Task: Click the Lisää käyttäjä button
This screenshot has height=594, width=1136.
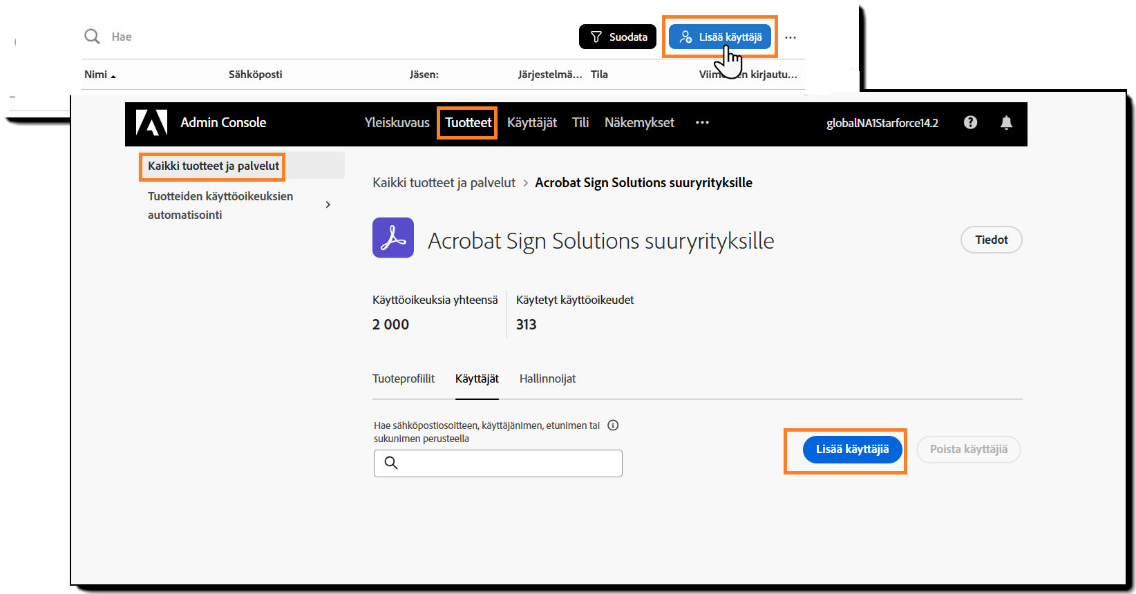Action: pos(720,37)
